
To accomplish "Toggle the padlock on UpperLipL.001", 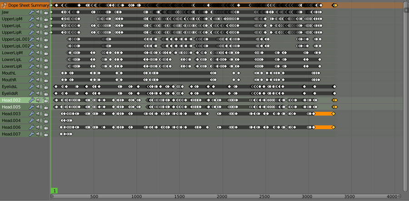I will 45,39.
